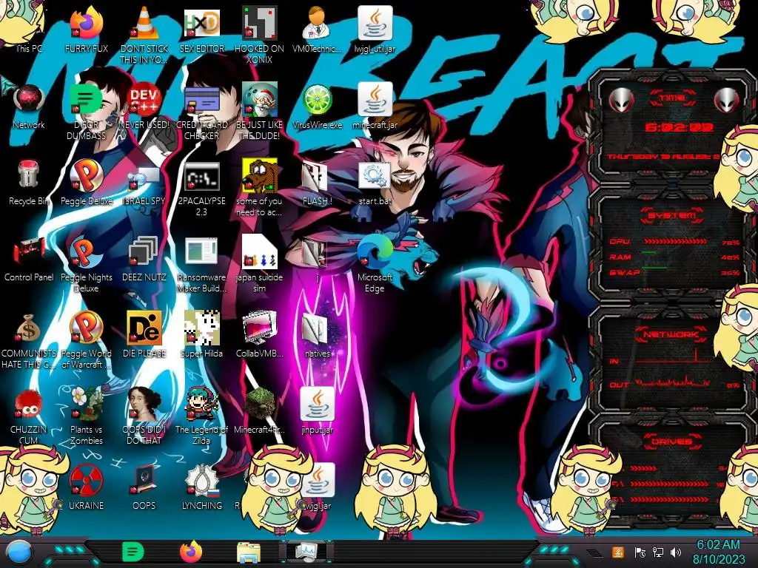Open the UKRAINE radiation icon
Screen dimensions: 758x568
coord(87,487)
